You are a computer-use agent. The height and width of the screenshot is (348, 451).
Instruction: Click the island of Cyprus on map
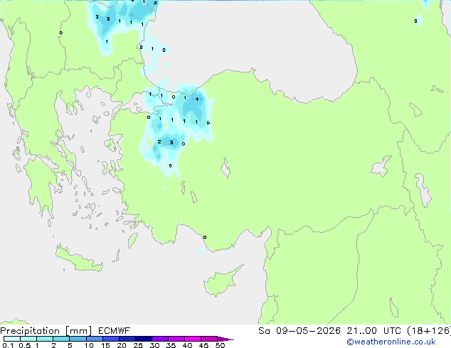221,281
